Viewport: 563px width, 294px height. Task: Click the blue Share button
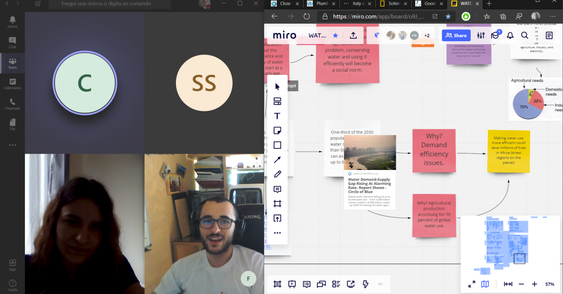tap(456, 36)
